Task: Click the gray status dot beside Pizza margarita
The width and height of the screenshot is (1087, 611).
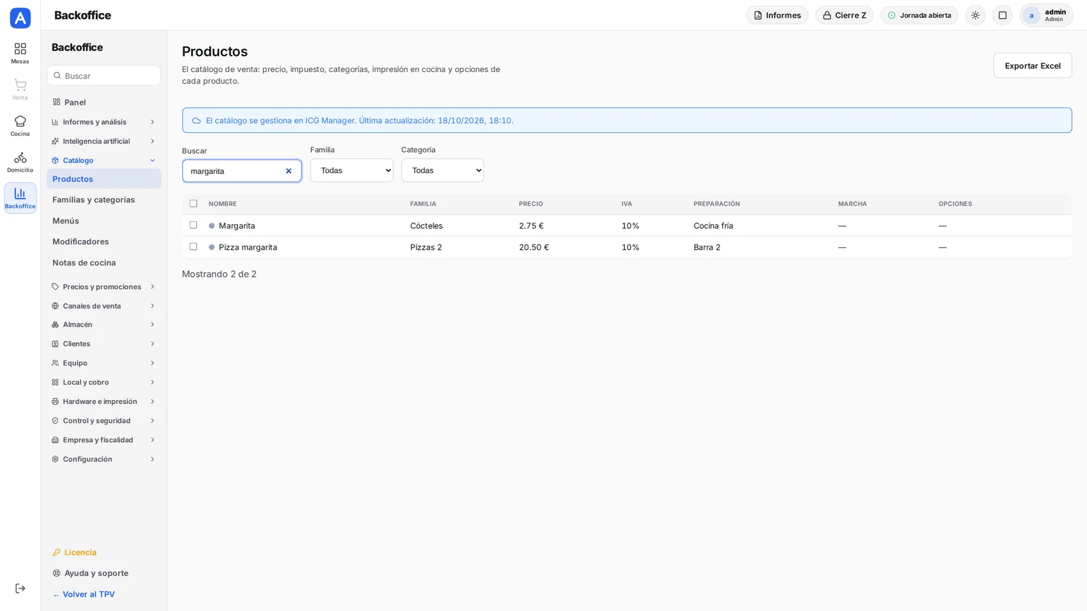Action: [212, 247]
